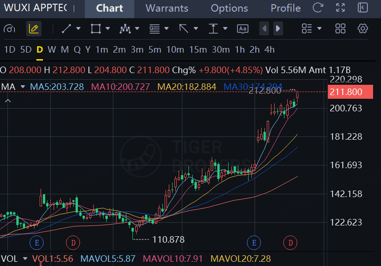
Task: Select the 5m interval
Action: (x=155, y=50)
